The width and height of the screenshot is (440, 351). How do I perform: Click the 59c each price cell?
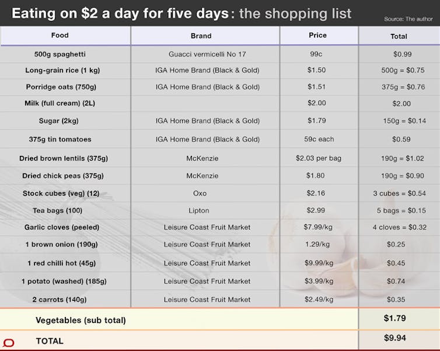[x=319, y=139]
